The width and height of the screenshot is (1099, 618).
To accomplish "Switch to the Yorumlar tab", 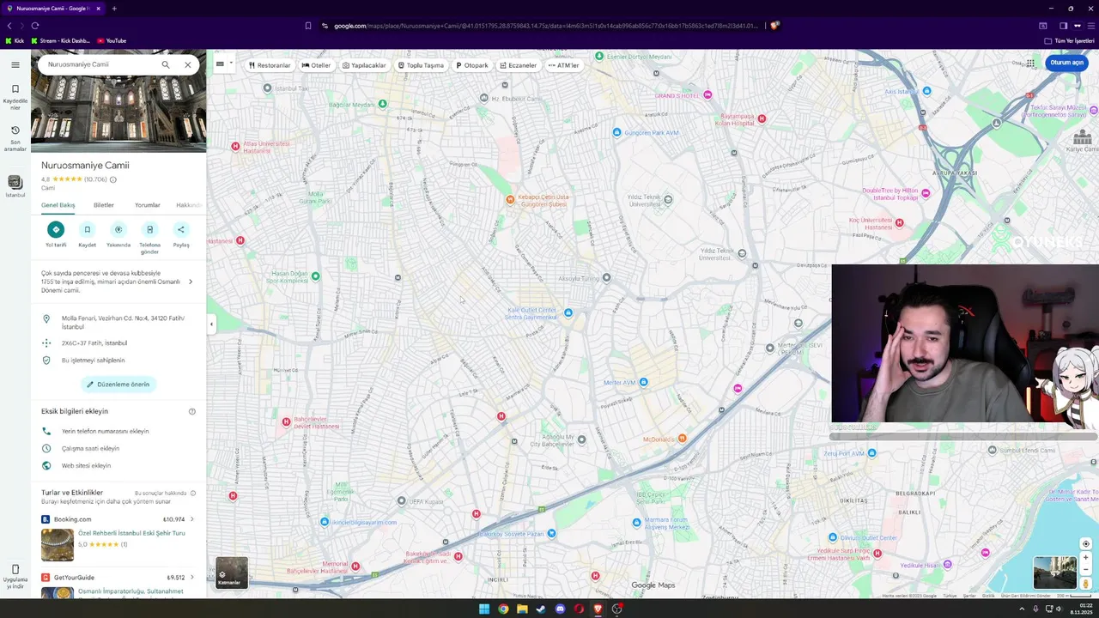I will (148, 205).
